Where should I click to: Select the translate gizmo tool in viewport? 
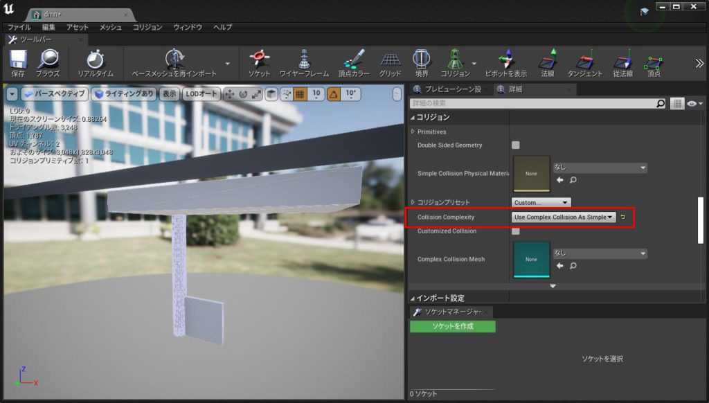point(230,94)
